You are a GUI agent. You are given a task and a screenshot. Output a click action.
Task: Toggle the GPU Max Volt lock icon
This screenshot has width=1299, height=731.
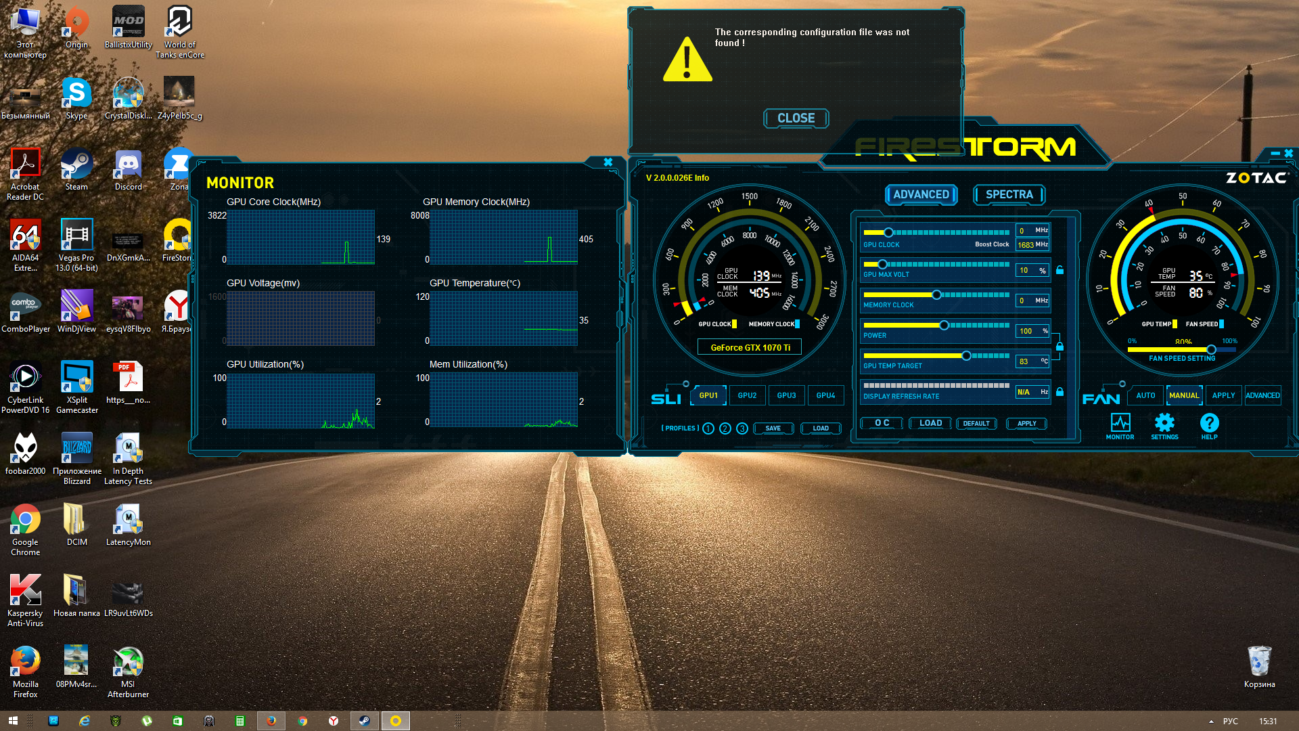(x=1060, y=270)
